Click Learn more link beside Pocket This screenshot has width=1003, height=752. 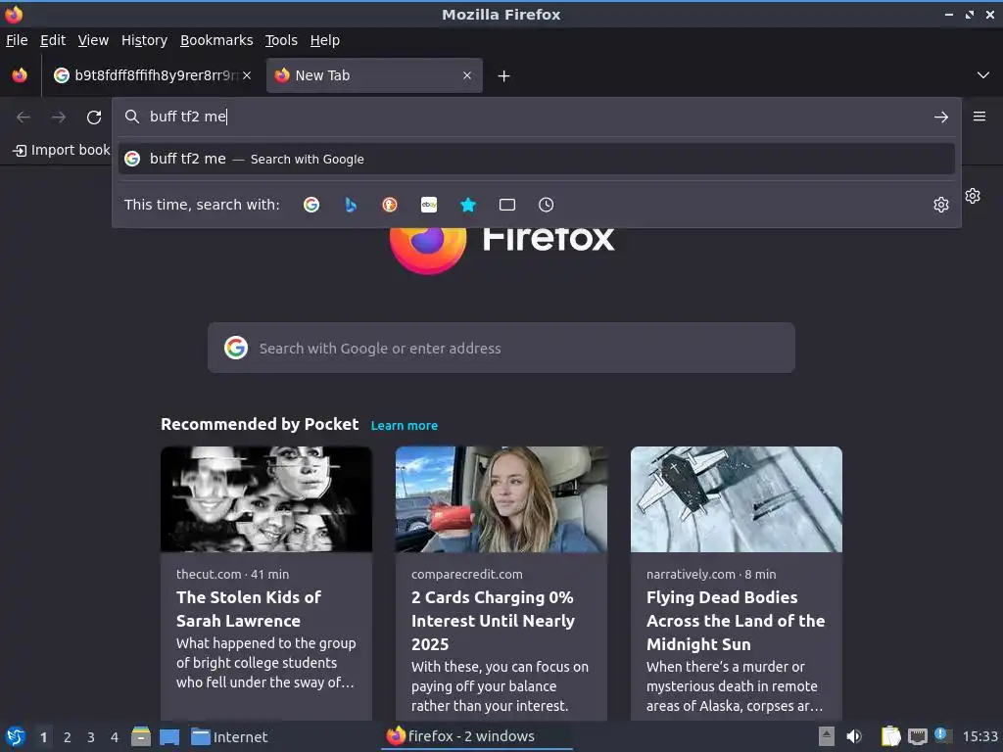[x=405, y=425]
